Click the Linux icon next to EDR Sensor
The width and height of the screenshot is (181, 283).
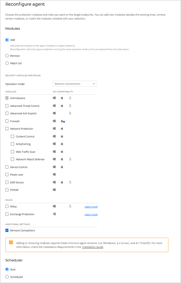pyautogui.click(x=70, y=182)
